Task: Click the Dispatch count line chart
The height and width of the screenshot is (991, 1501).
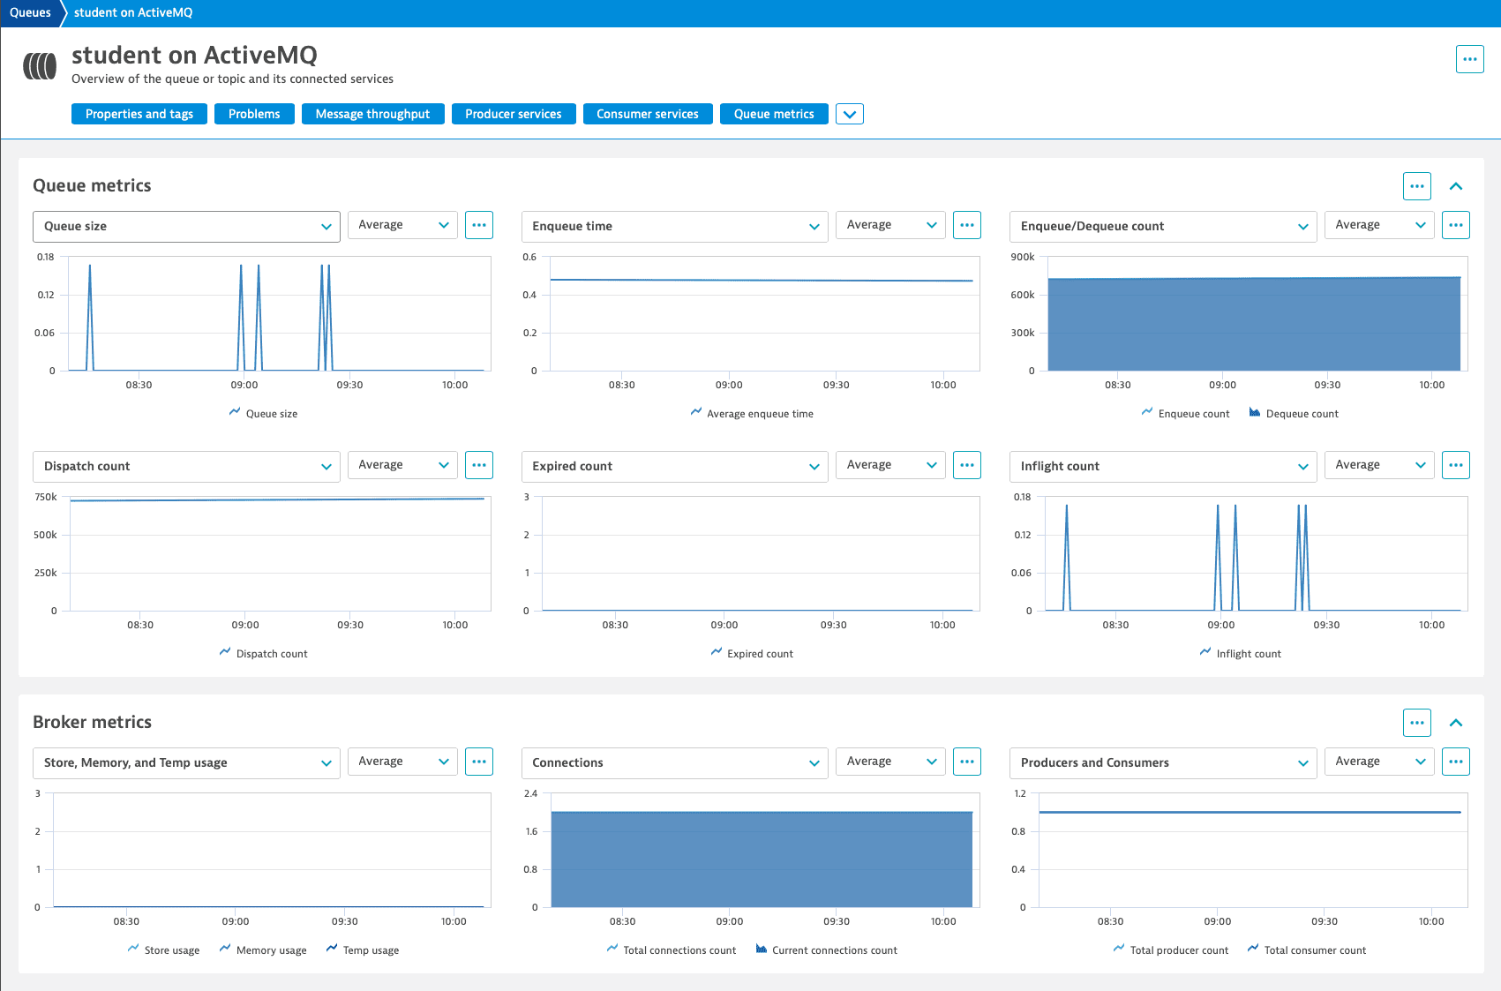Action: (x=280, y=553)
